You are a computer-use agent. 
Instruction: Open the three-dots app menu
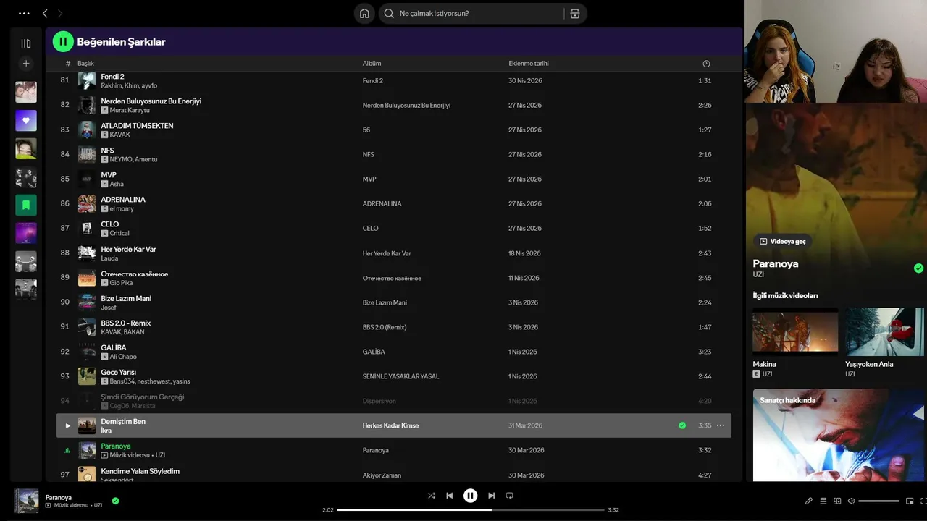[24, 13]
